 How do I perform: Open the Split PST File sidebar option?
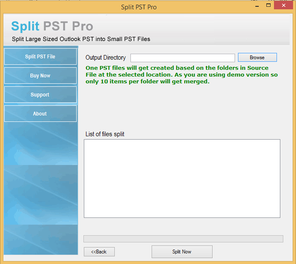(x=40, y=57)
